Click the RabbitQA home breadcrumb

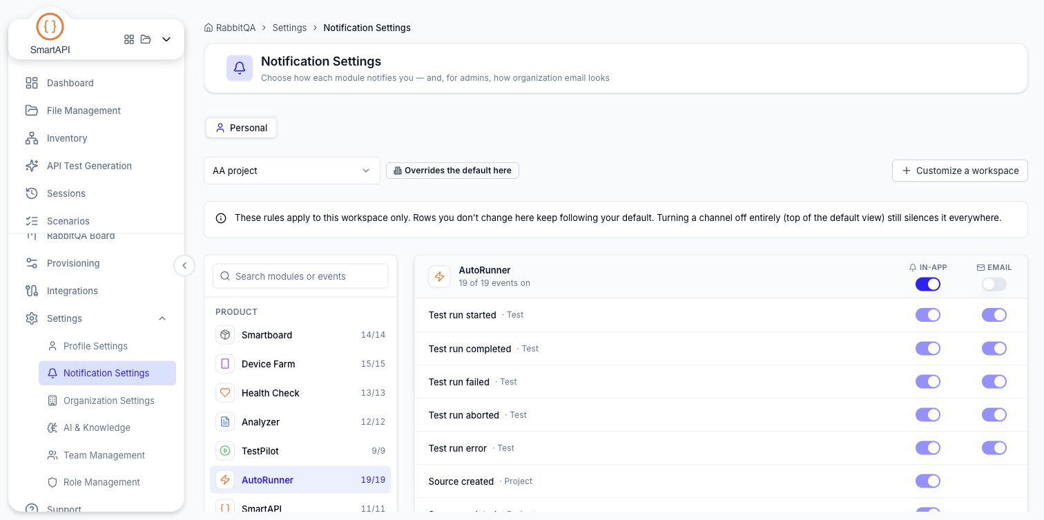pos(230,28)
